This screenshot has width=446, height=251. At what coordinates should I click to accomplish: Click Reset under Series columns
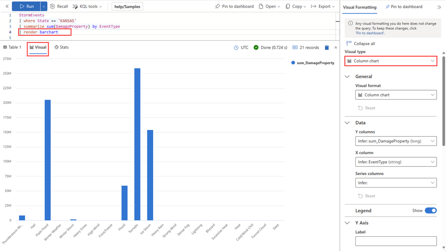point(367,196)
